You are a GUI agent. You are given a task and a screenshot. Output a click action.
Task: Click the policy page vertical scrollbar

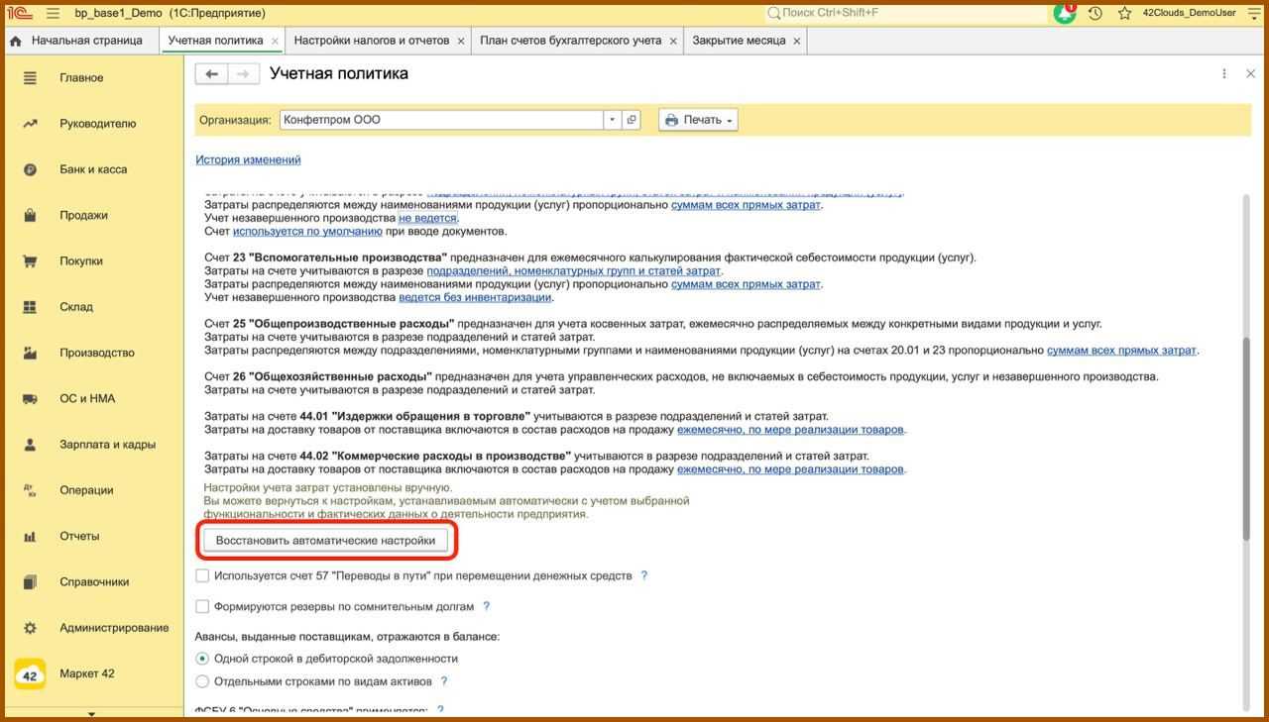tap(1246, 438)
